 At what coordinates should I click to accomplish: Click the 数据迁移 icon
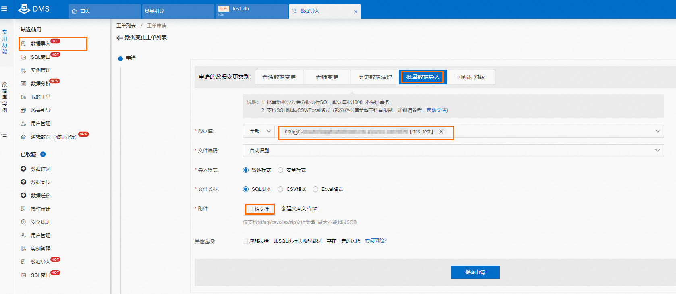[23, 195]
